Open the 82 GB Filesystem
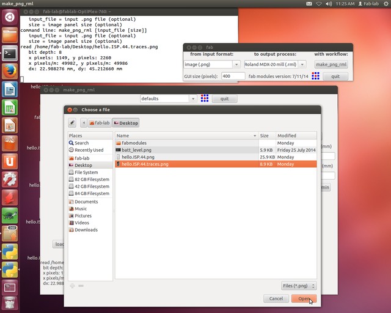391x313 pixels. point(90,179)
